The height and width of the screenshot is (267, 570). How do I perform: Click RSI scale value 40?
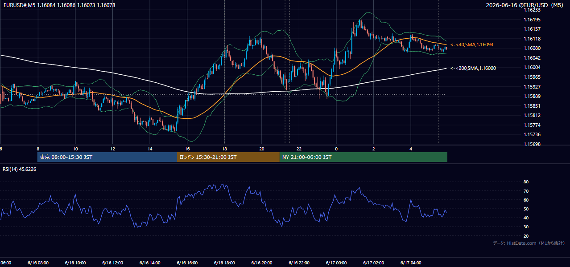526,218
